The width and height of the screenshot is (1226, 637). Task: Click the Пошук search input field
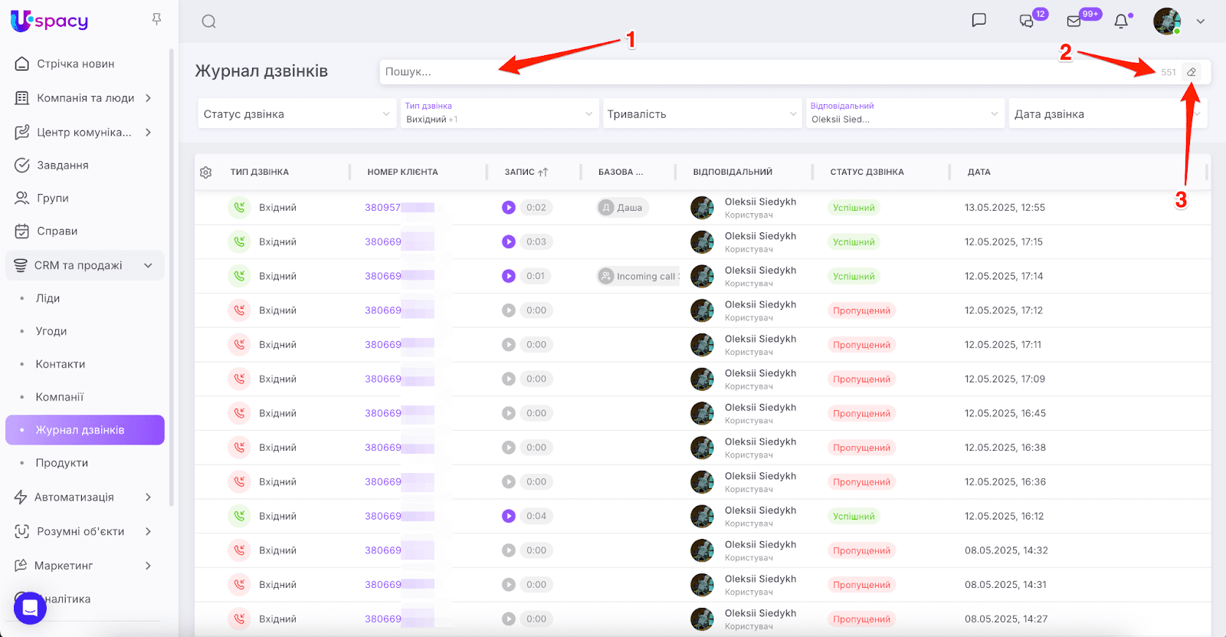coord(766,72)
